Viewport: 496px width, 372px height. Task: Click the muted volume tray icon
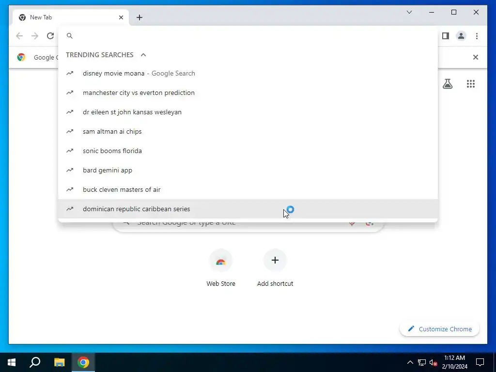[x=433, y=362]
